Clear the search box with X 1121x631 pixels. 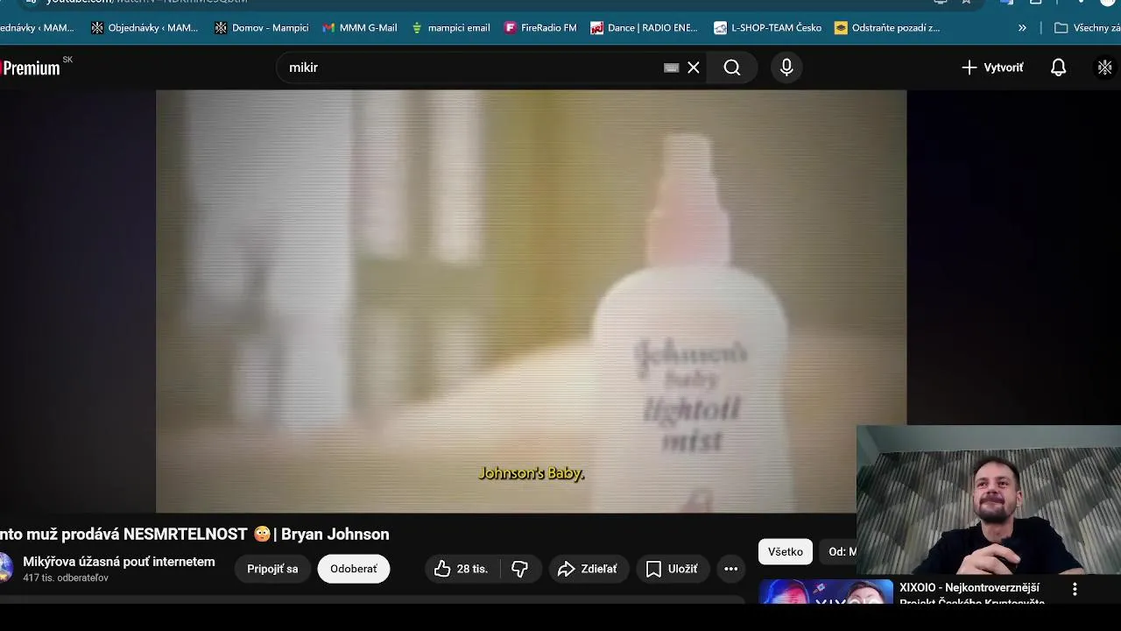[x=694, y=67]
